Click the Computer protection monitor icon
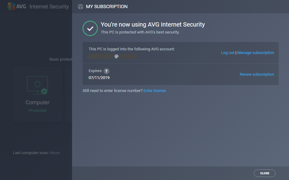 [x=38, y=85]
